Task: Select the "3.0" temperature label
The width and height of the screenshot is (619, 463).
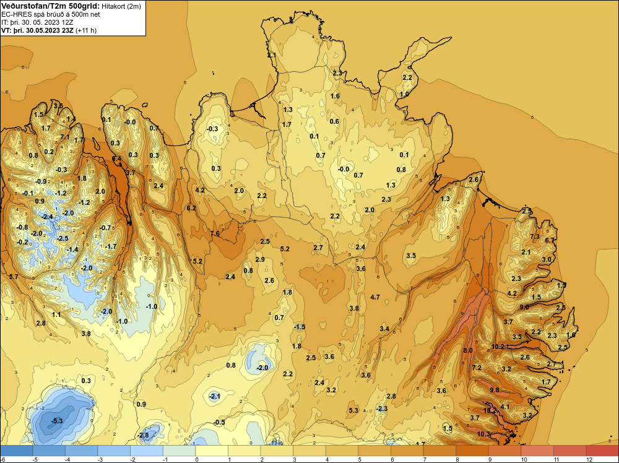Action: [x=547, y=259]
